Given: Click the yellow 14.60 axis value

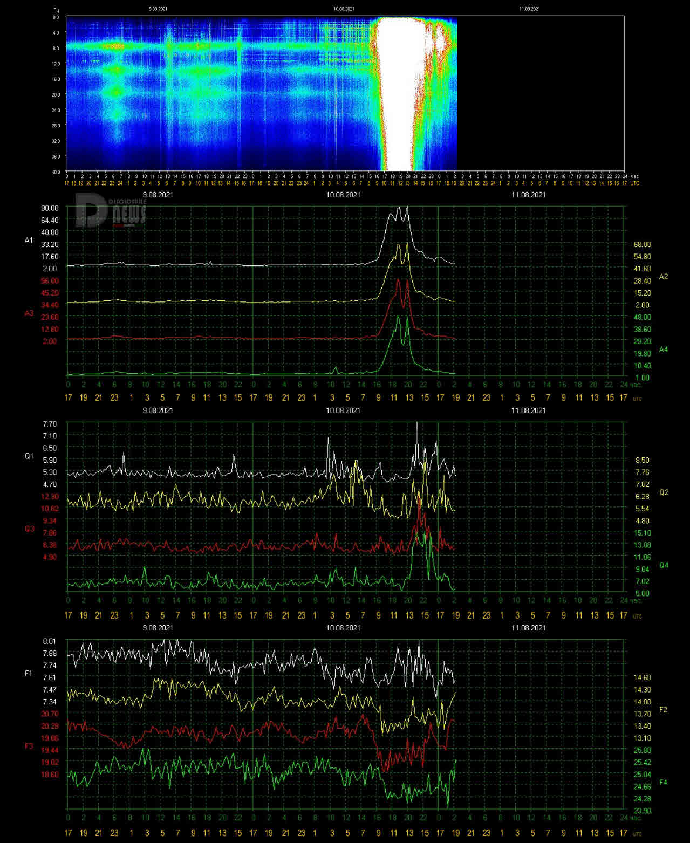Looking at the screenshot, I should (x=642, y=677).
